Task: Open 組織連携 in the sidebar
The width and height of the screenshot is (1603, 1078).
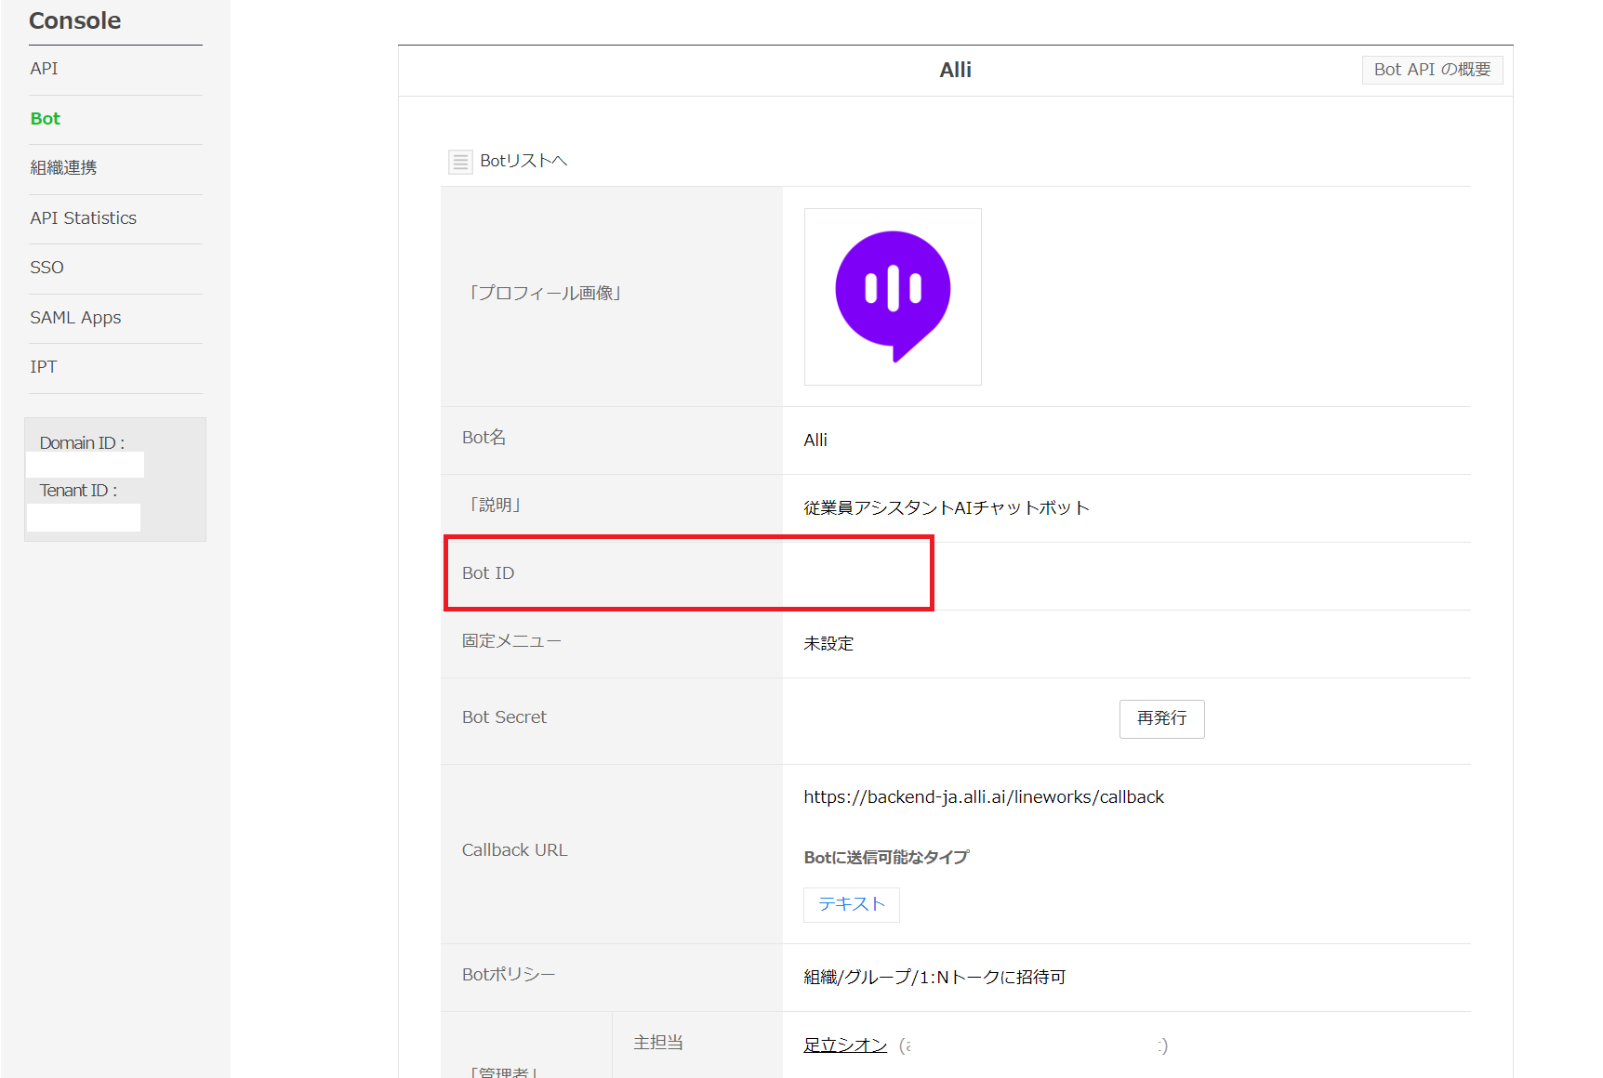Action: [63, 168]
